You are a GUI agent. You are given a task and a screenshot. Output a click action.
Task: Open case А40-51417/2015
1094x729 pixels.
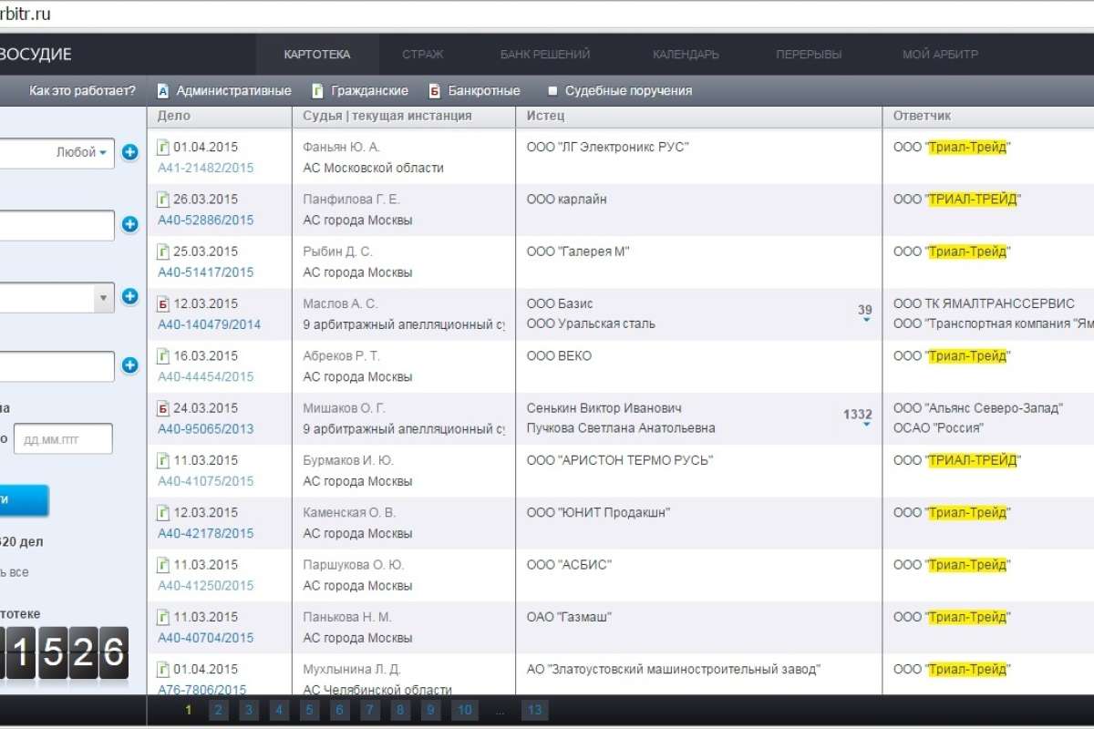pos(206,272)
